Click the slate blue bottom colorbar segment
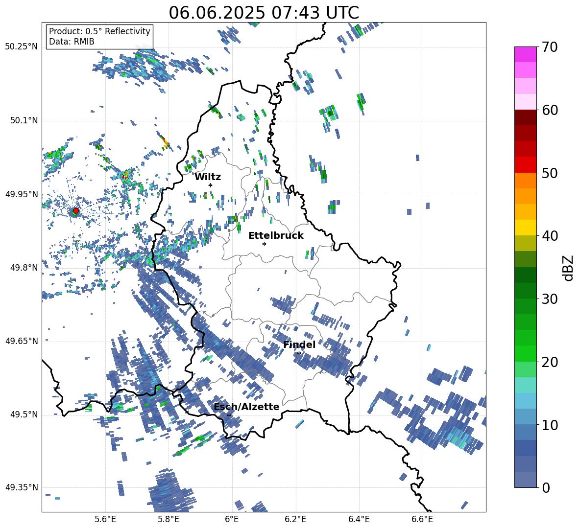Screen dimensions: 580x529 click(525, 480)
